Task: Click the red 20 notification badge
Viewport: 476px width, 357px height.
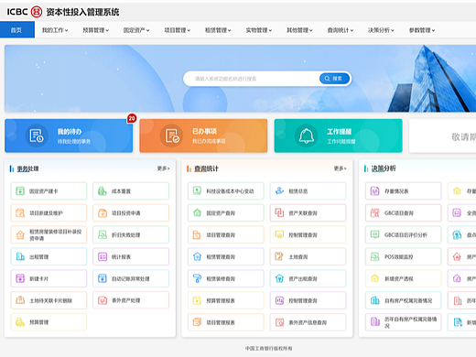Action: point(132,118)
